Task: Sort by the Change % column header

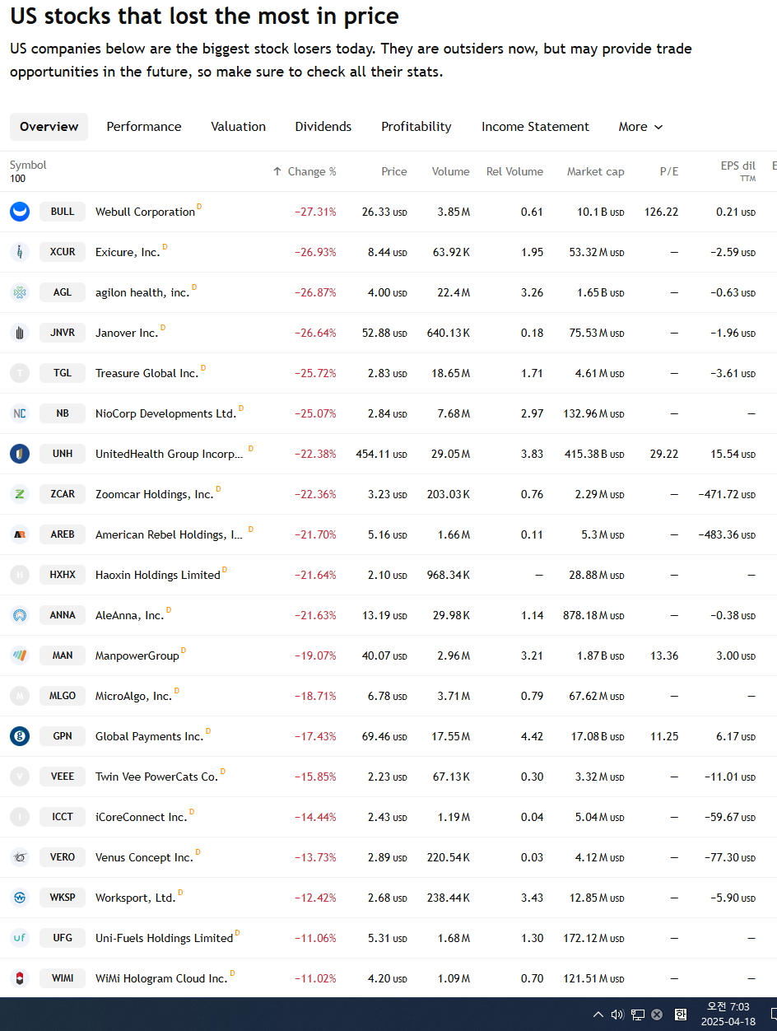Action: [305, 171]
